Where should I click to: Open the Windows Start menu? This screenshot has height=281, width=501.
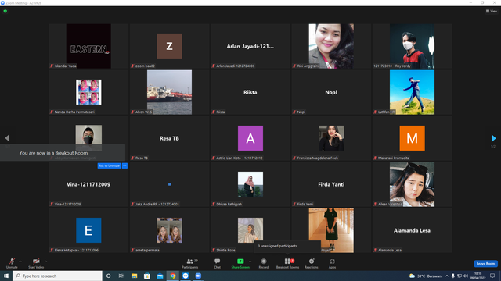click(x=6, y=276)
